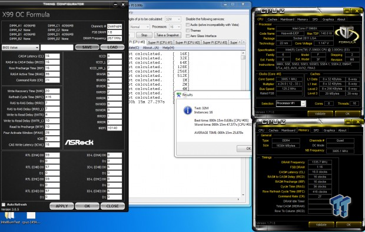365x232 pixels.
Task: Click the Write Recovery Time (tWR) field
Action: (x=52, y=91)
